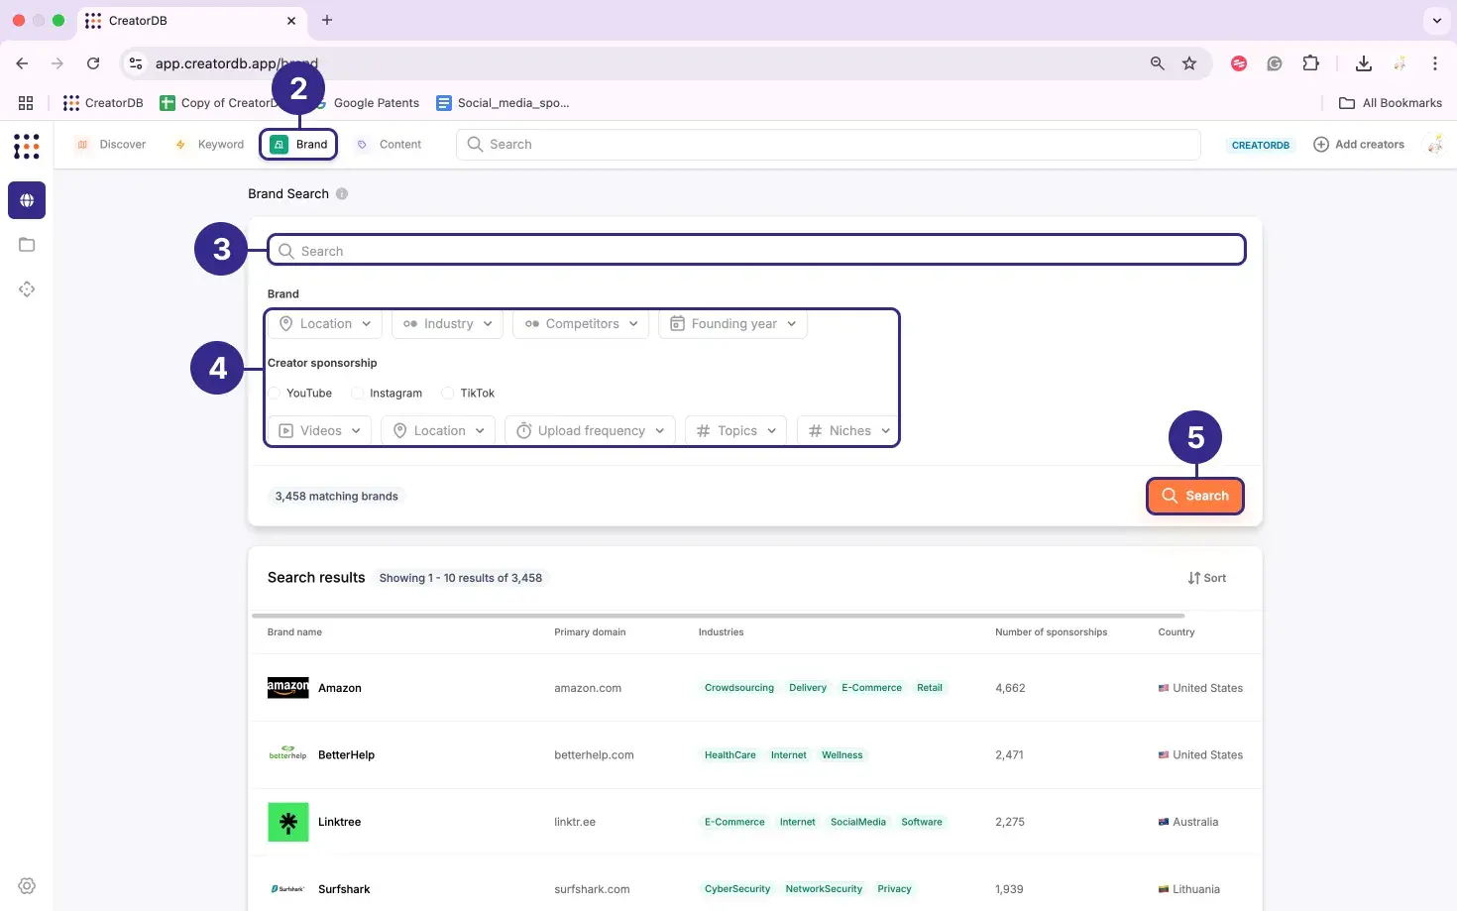Expand the Videos filter dropdown
The image size is (1457, 911).
coord(319,431)
